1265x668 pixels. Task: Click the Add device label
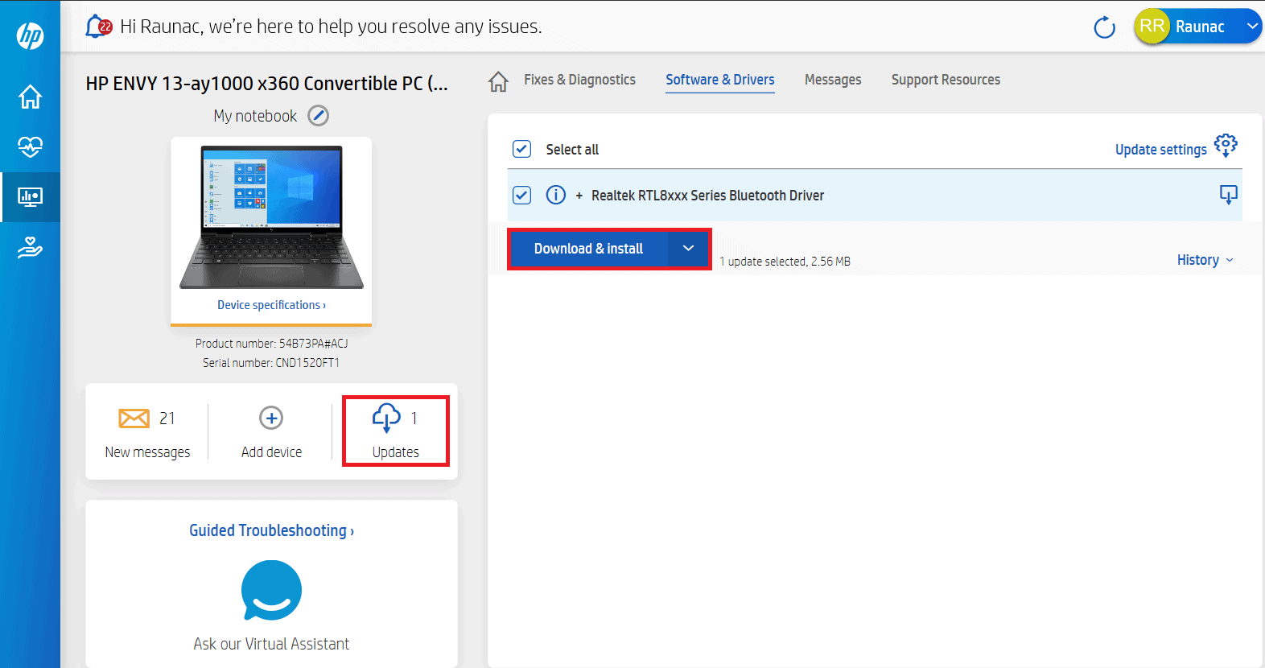pyautogui.click(x=271, y=452)
